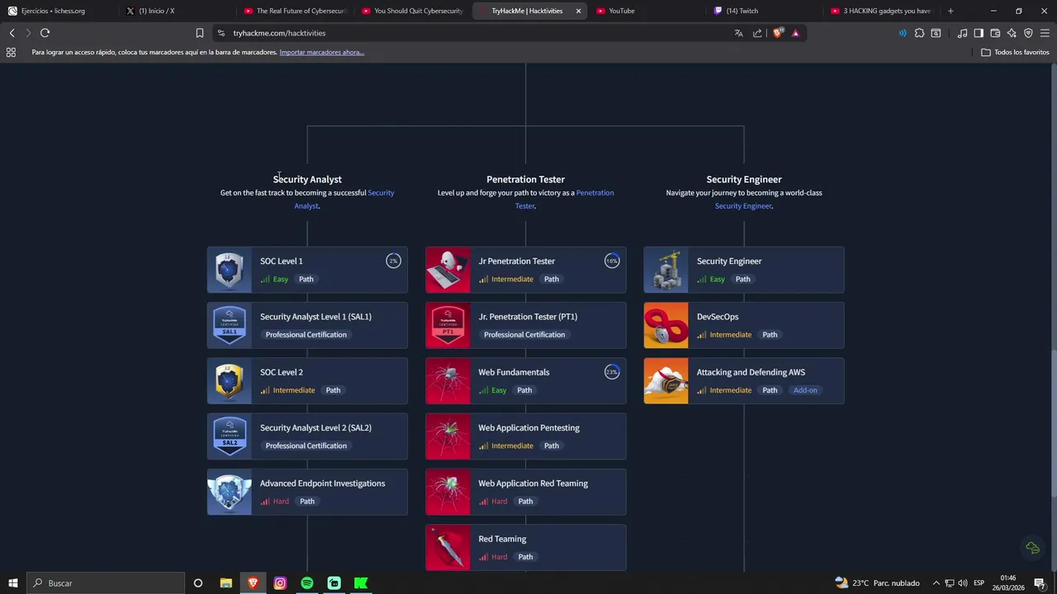
Task: Click the Brave VPN shield icon
Action: coord(1028,33)
